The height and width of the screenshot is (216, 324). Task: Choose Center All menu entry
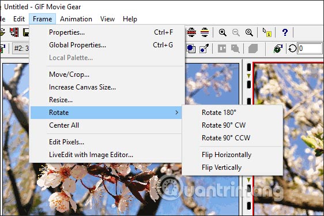pyautogui.click(x=106, y=125)
